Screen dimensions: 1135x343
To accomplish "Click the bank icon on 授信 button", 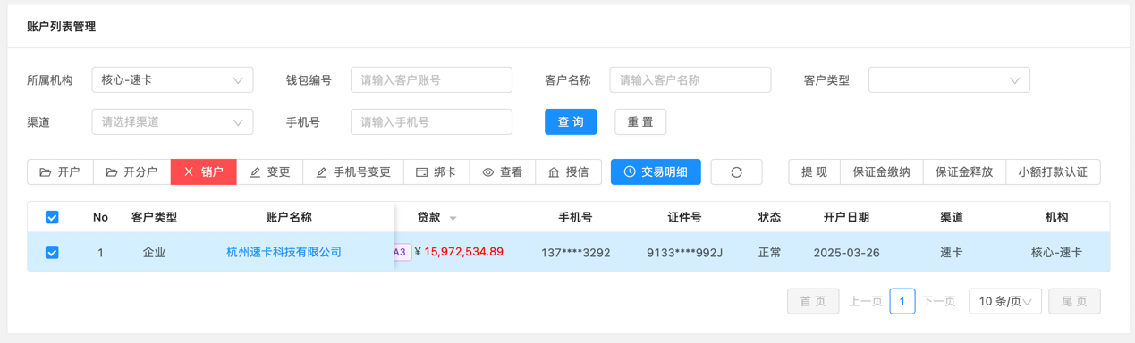I will click(554, 172).
